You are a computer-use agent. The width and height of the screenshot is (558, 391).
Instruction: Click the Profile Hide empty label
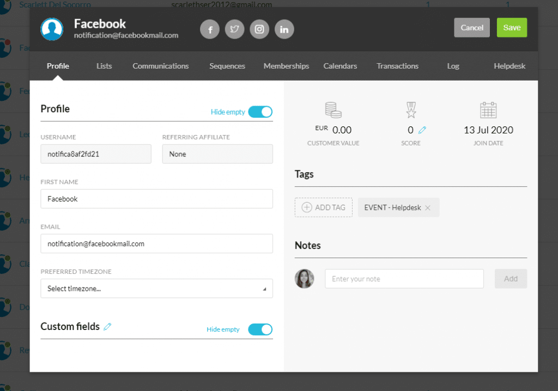point(228,112)
